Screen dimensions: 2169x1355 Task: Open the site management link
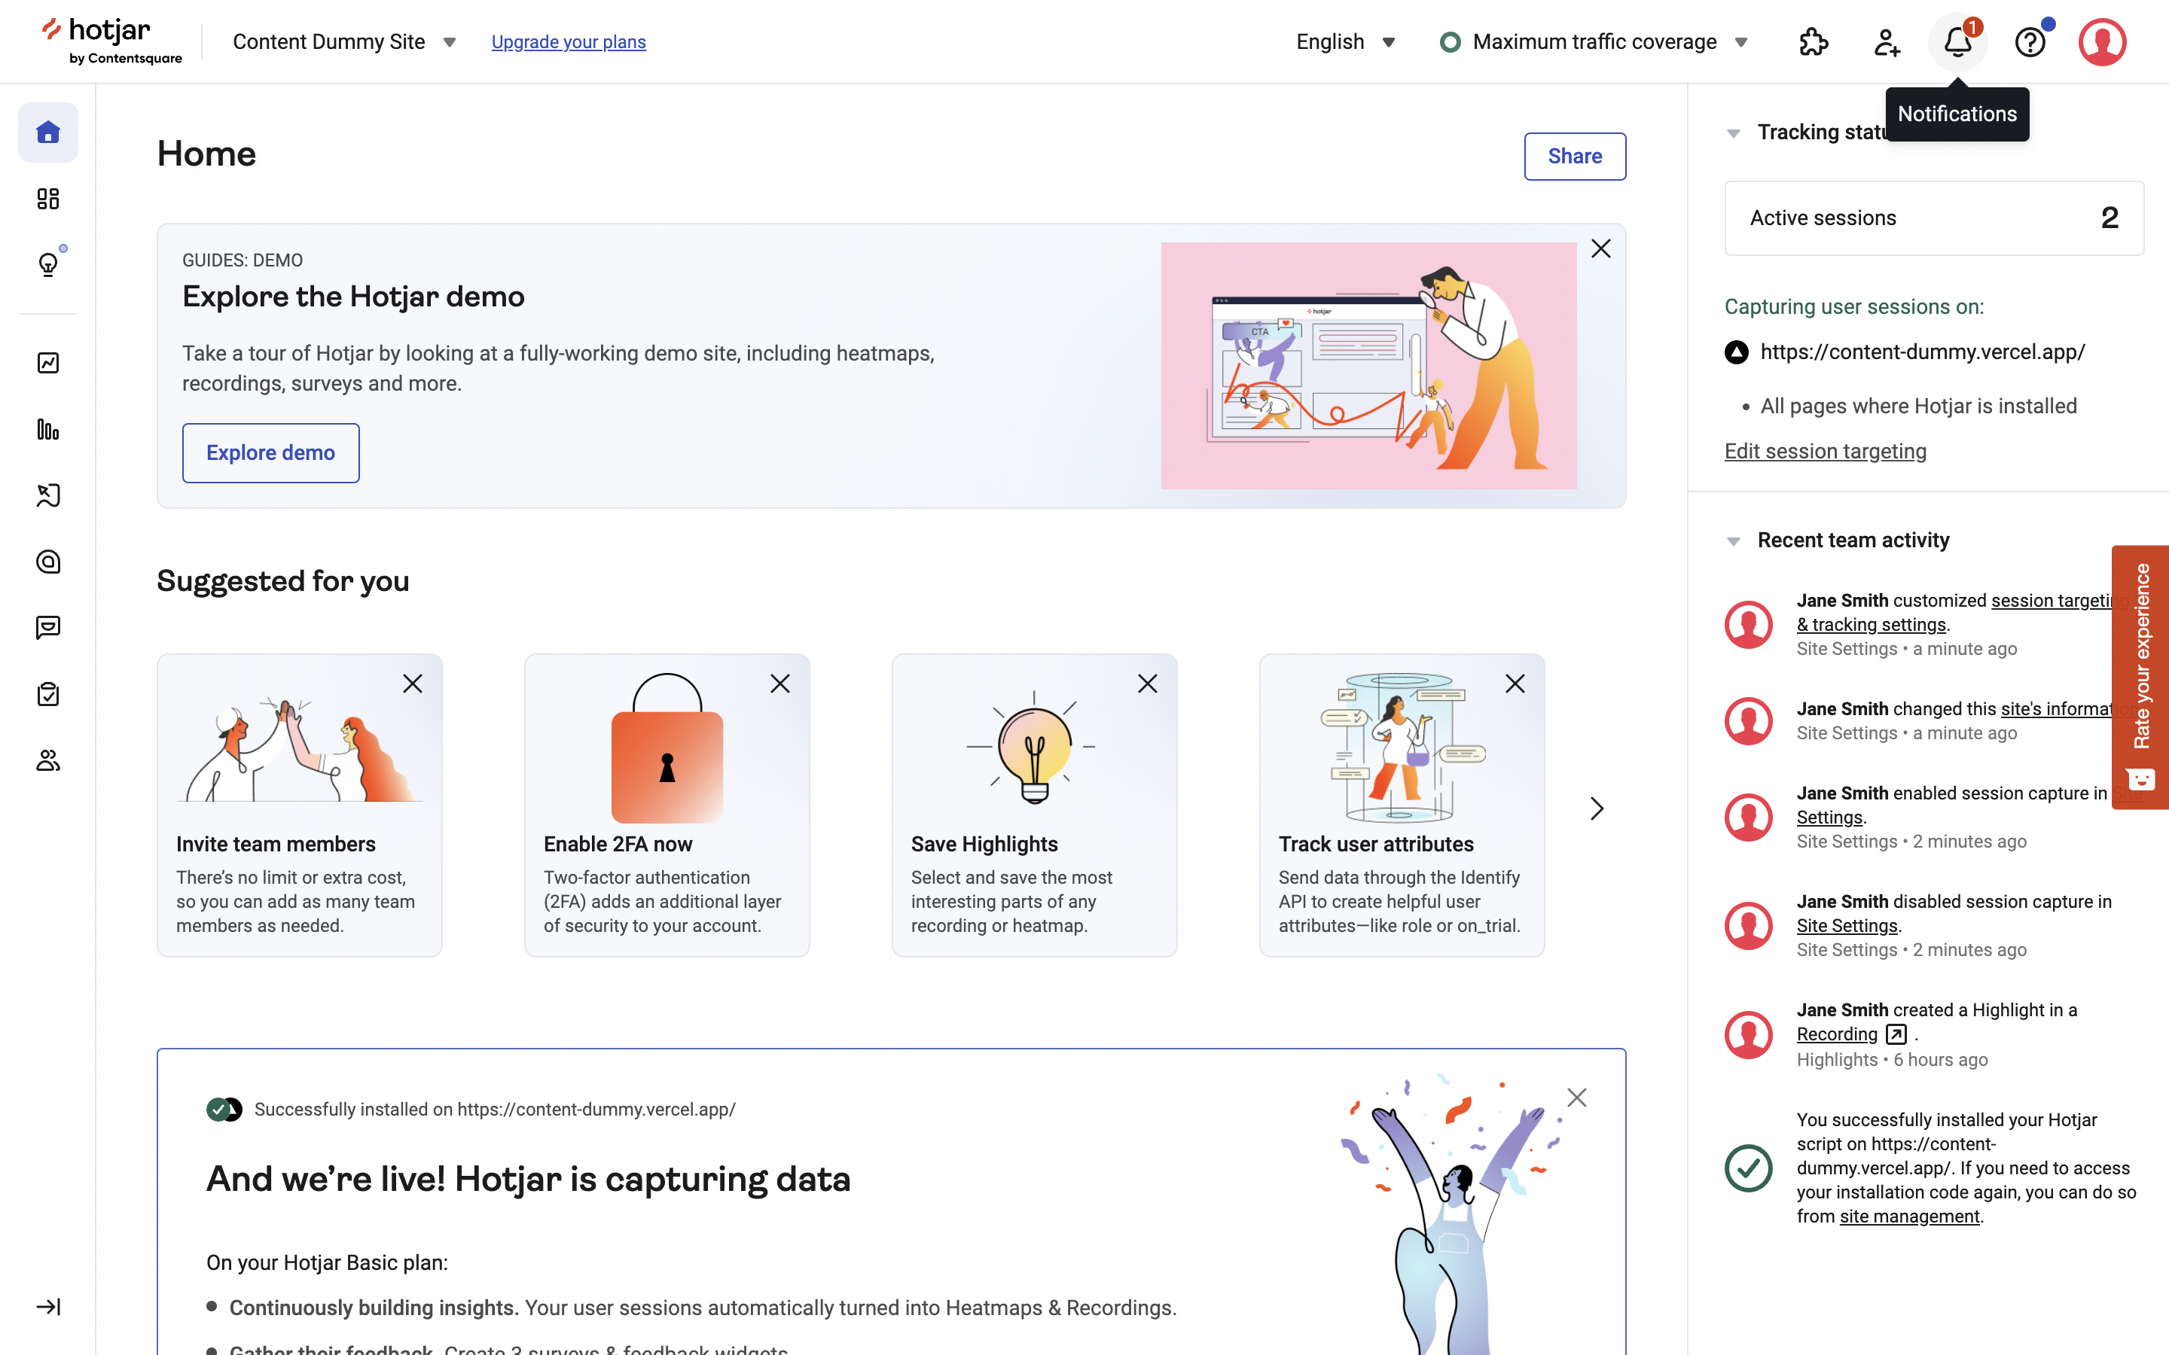coord(1909,1216)
